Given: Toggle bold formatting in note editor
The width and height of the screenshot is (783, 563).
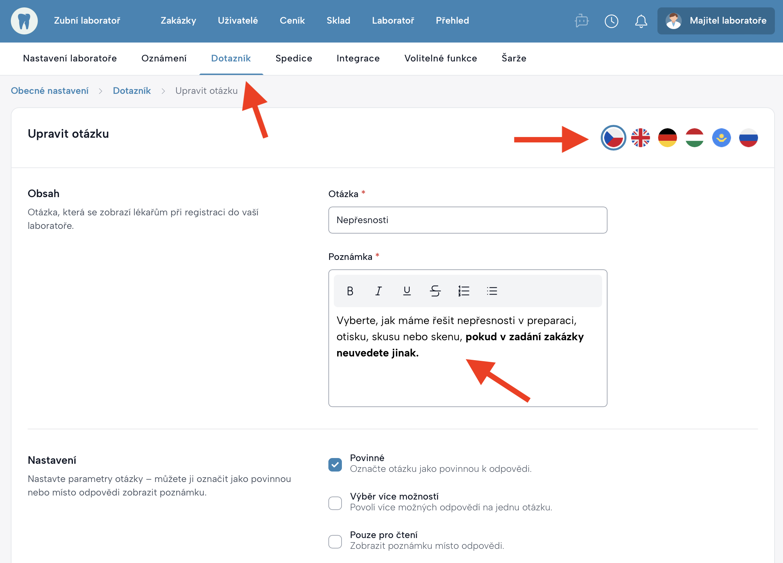Looking at the screenshot, I should pos(350,291).
